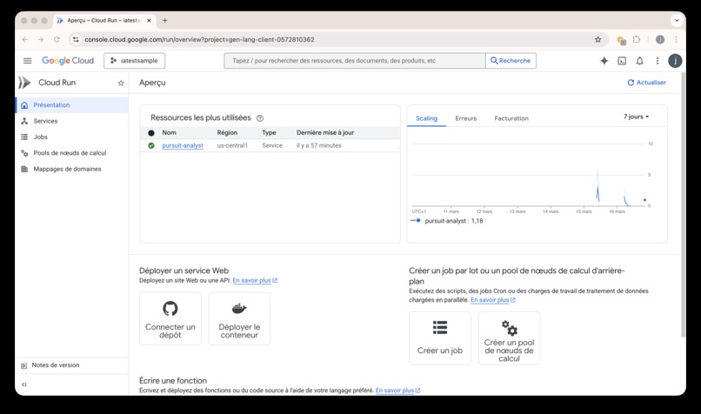Click the green status check for pursuit-analyst
The width and height of the screenshot is (701, 414).
151,145
